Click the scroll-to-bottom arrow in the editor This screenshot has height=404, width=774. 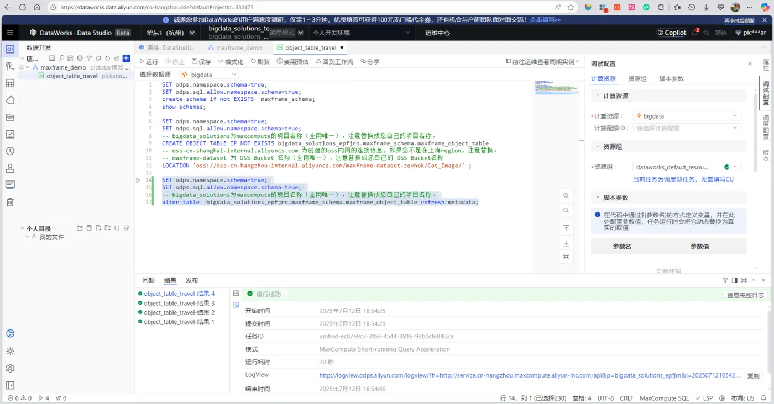(x=566, y=243)
